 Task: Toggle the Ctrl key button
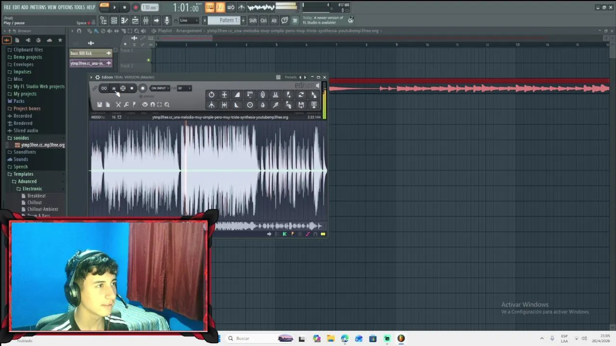(263, 20)
